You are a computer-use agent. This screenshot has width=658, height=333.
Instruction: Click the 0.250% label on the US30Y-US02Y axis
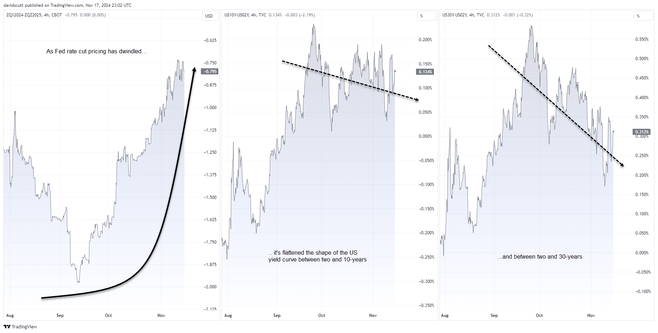tap(642, 156)
